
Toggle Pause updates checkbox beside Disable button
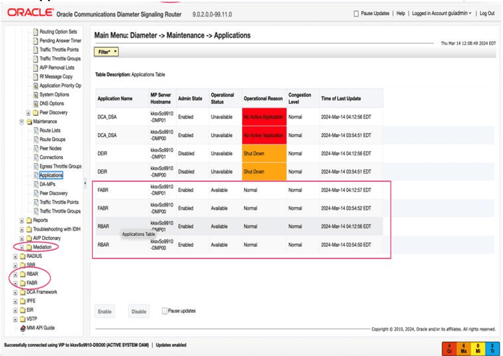click(x=165, y=311)
